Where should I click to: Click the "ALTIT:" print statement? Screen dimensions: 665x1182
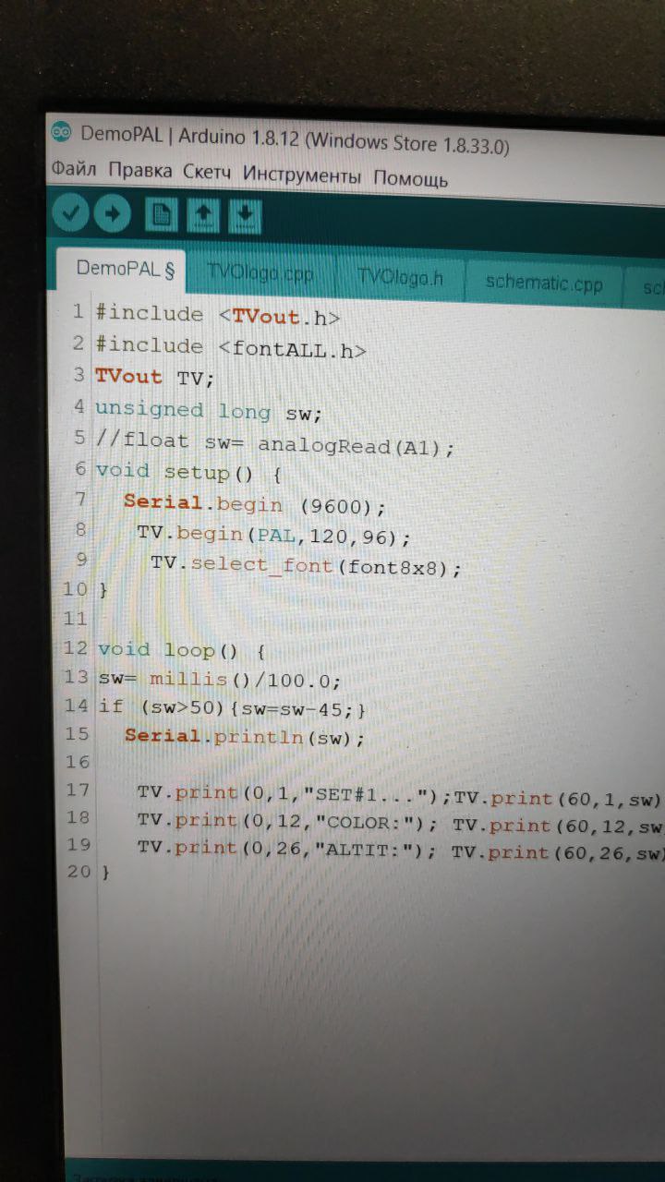click(x=287, y=848)
